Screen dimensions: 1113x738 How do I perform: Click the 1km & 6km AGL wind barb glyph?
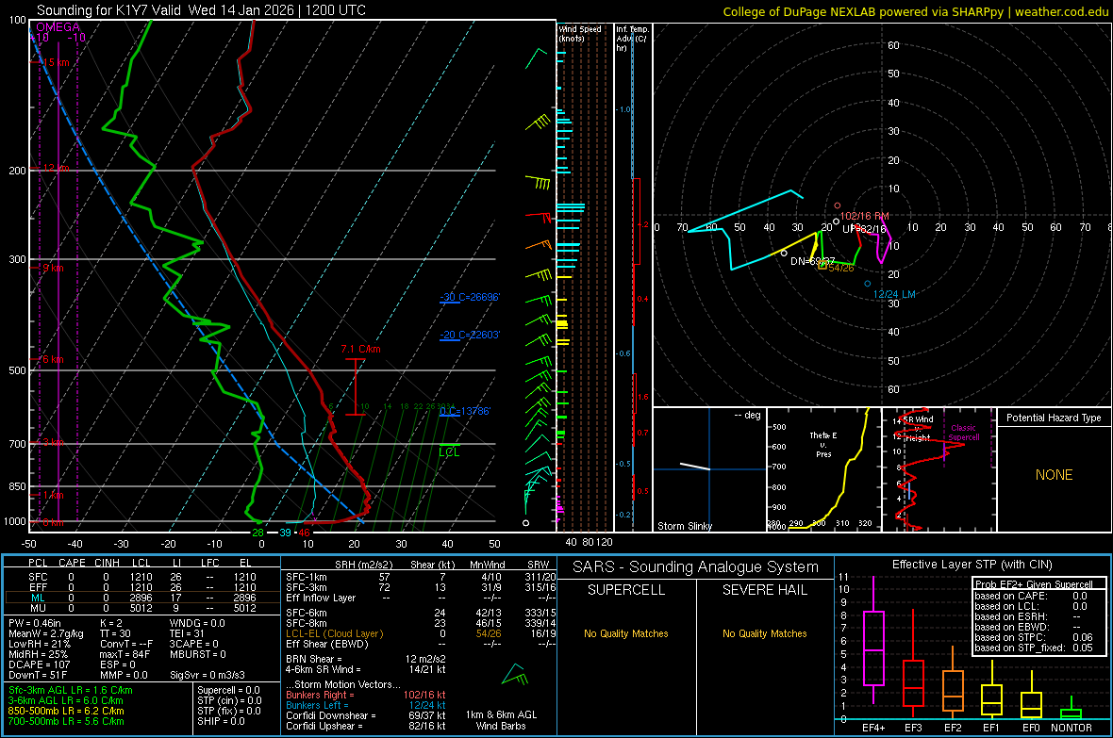point(515,674)
